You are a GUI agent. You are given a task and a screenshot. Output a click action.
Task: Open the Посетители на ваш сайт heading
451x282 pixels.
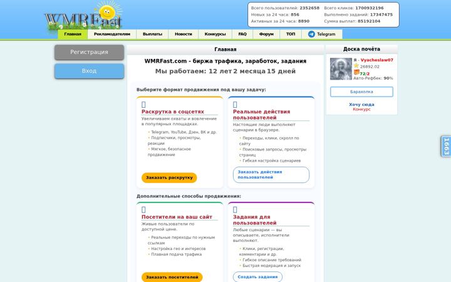point(177,217)
